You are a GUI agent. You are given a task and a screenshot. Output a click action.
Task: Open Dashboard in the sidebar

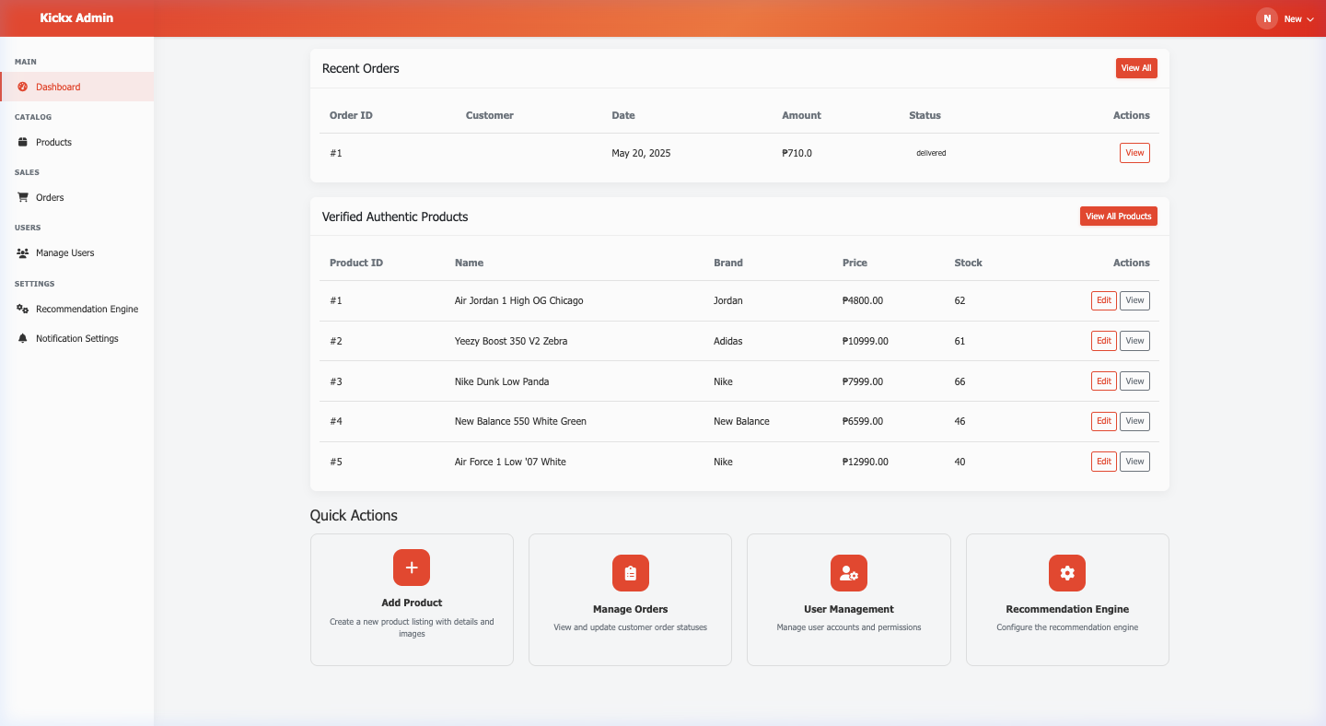[x=76, y=87]
